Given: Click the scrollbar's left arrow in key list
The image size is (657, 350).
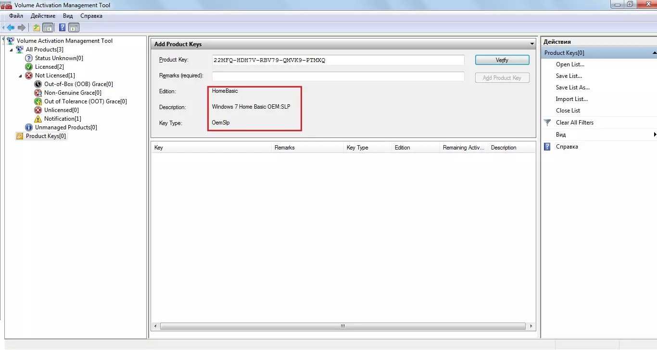Looking at the screenshot, I should [x=155, y=326].
